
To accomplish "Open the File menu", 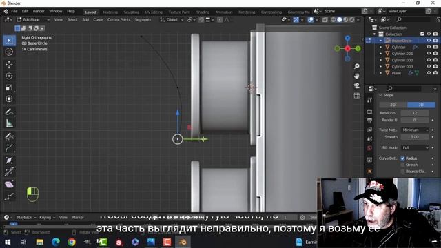I will click(14, 11).
